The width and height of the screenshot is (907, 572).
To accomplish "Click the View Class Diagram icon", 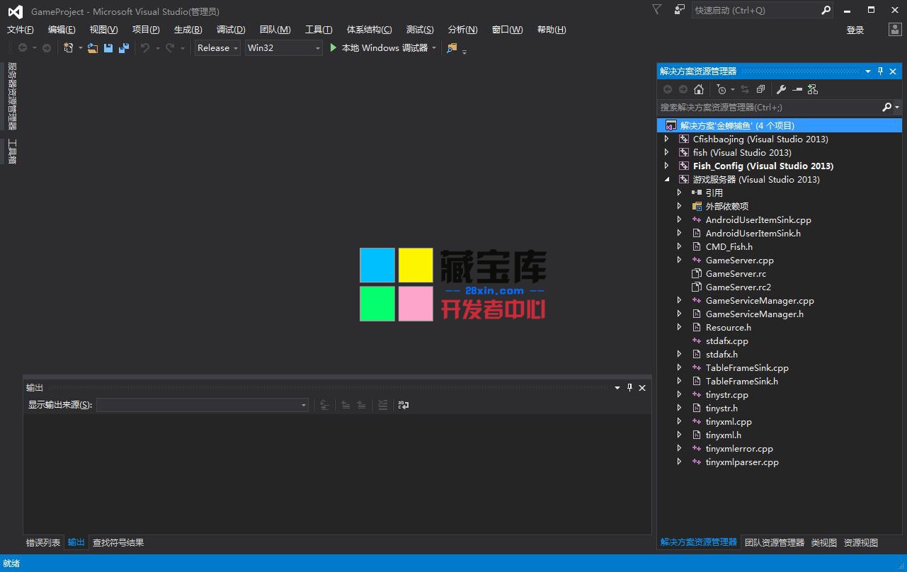I will (812, 89).
